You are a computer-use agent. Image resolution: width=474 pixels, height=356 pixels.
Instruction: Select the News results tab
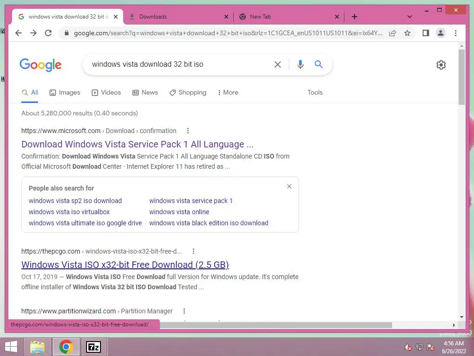point(145,92)
